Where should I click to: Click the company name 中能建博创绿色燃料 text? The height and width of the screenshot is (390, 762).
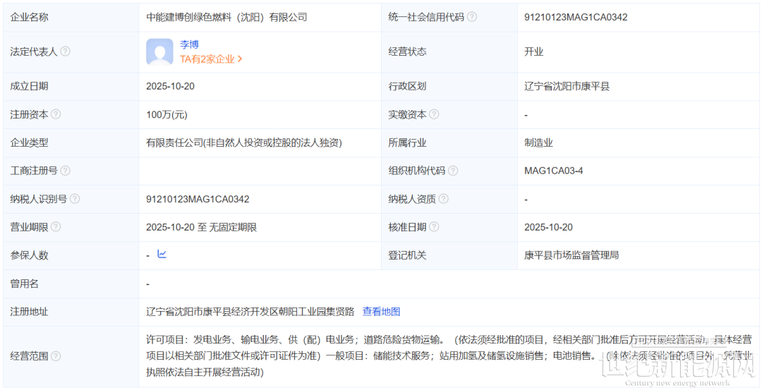(x=226, y=17)
